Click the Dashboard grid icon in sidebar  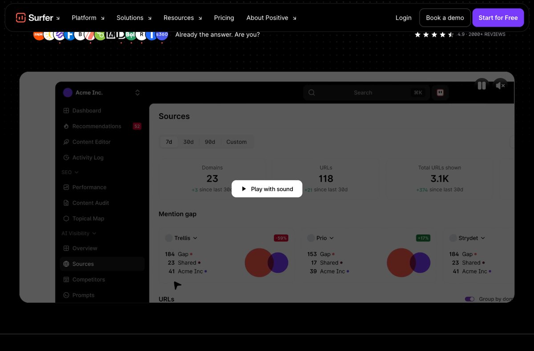[x=66, y=111]
